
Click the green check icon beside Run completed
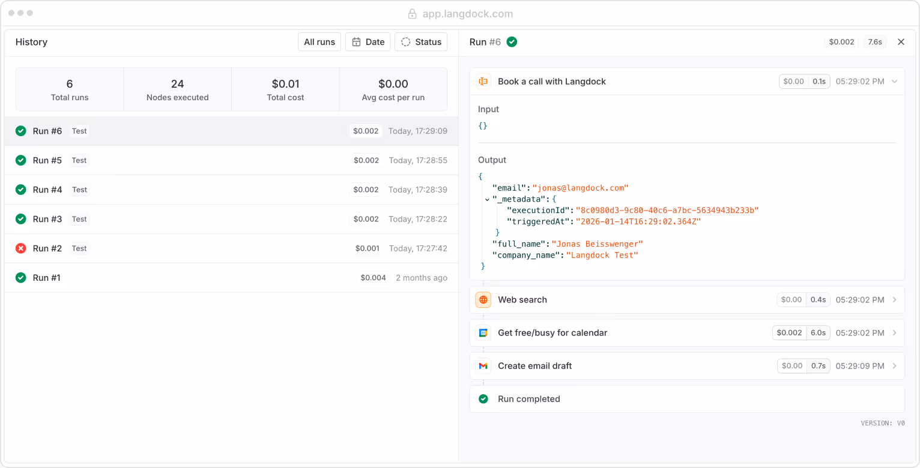[x=483, y=399]
